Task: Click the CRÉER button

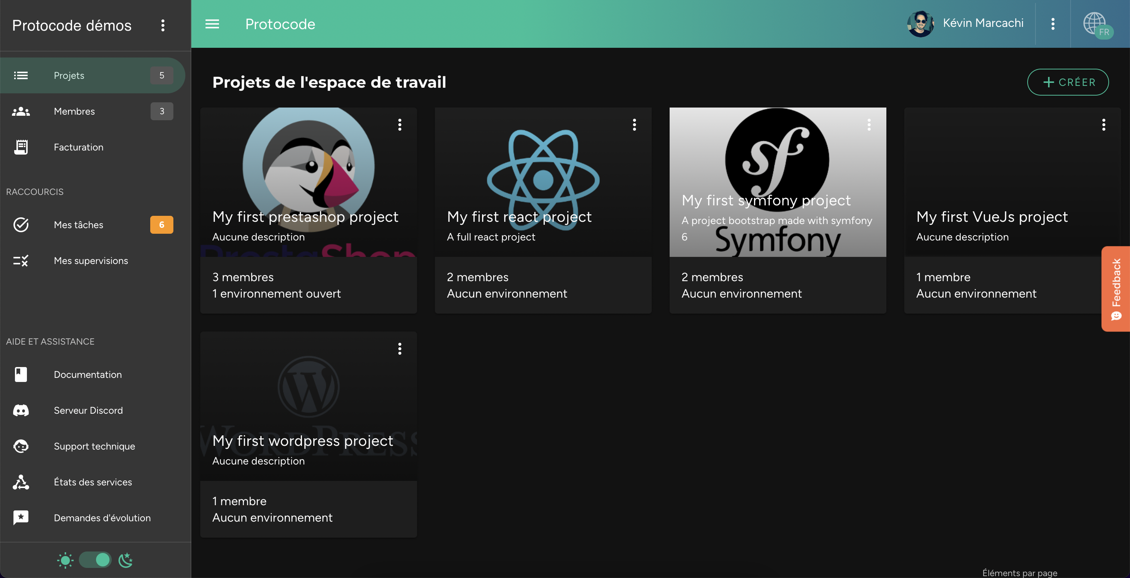Action: pos(1068,82)
